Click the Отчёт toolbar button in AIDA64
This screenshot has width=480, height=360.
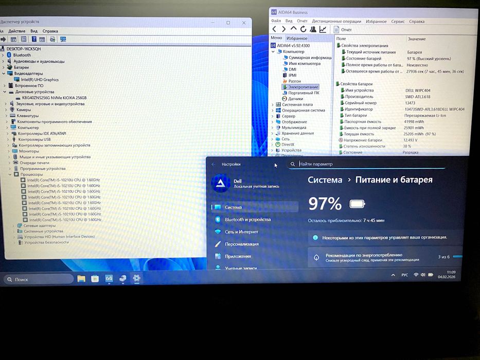[343, 30]
